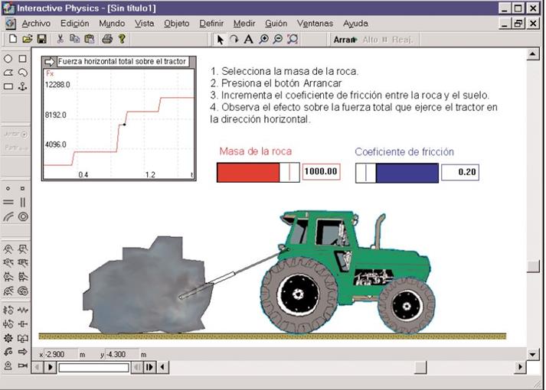
Task: Click the tape player frame progress bar
Action: tap(94, 368)
